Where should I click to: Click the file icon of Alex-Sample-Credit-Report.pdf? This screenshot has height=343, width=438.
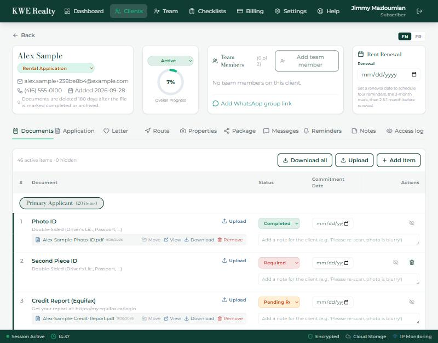(x=38, y=318)
